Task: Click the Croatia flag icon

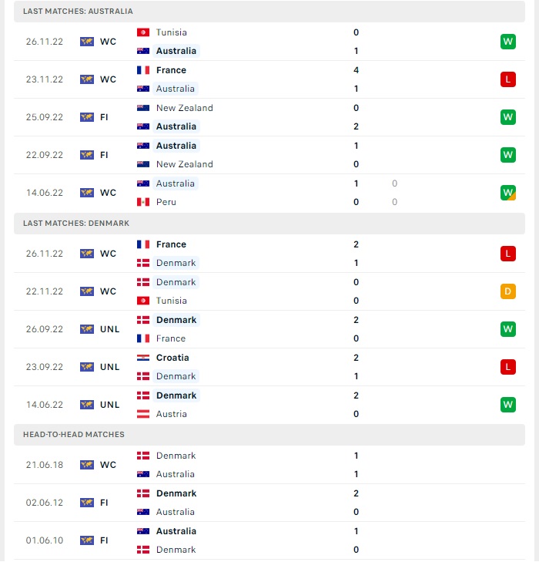Action: [143, 358]
